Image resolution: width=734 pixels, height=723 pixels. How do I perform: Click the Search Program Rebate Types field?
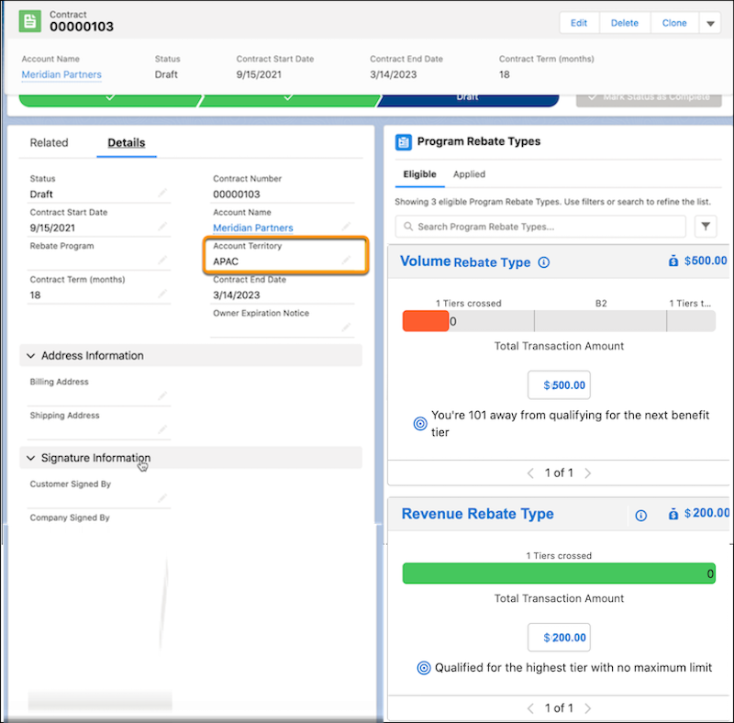point(541,227)
